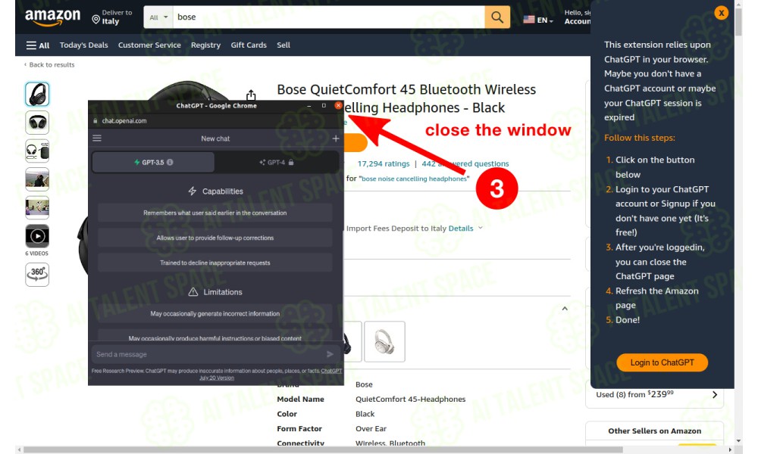Select the second headphone front-view thumbnail
This screenshot has width=758, height=454.
[37, 123]
